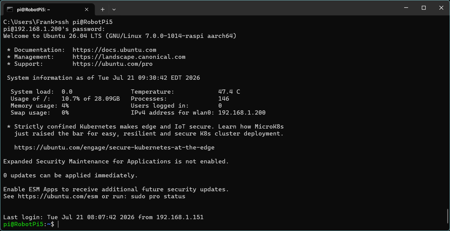Viewport: 450px width, 231px height.
Task: Click the cursor after the pi@RobotPi5:~$ prompt
Action: tap(58, 224)
